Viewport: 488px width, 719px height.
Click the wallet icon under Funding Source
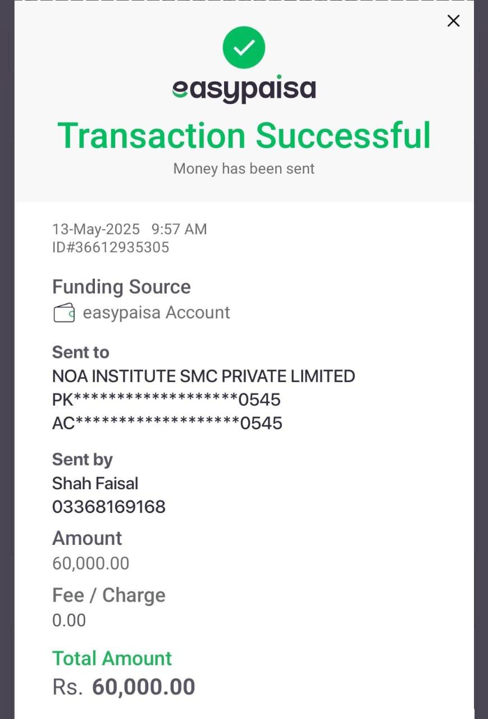[x=64, y=313]
